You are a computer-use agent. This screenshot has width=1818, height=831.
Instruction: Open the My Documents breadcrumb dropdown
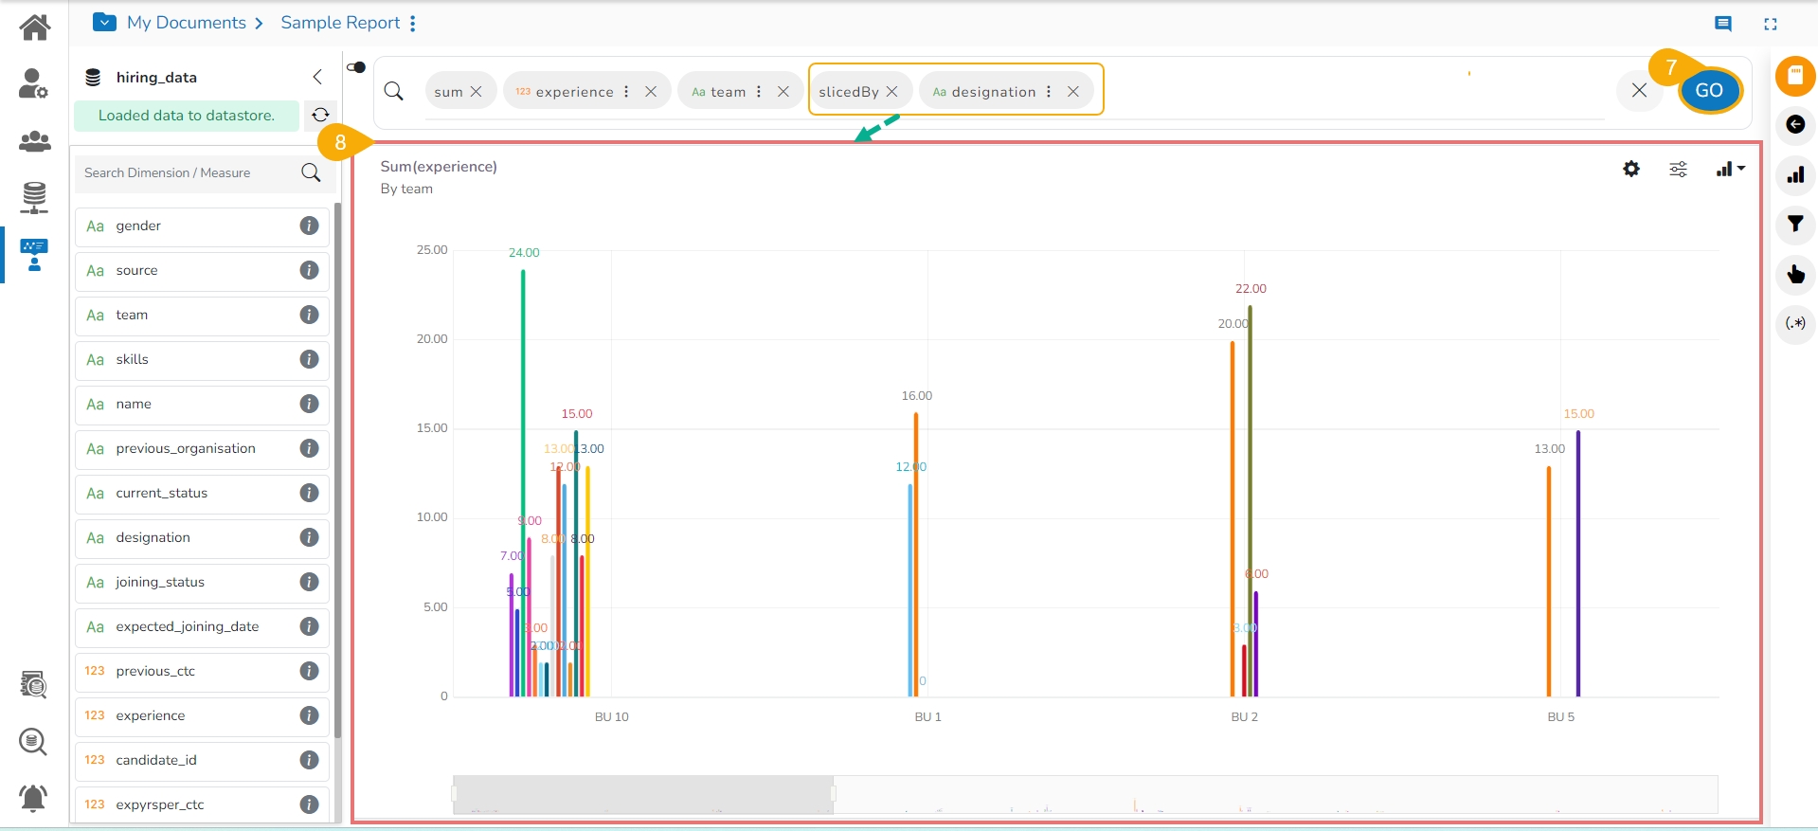click(x=105, y=22)
